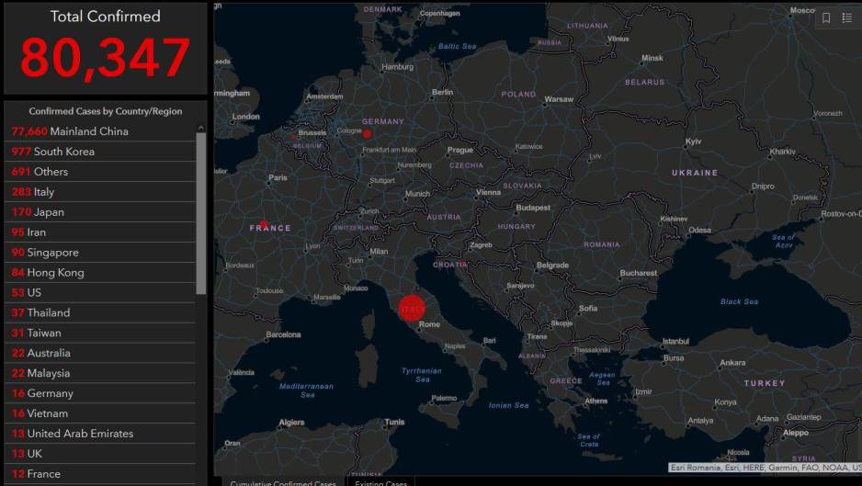Click the red dot marker near Cologne
Image resolution: width=862 pixels, height=486 pixels.
(367, 133)
